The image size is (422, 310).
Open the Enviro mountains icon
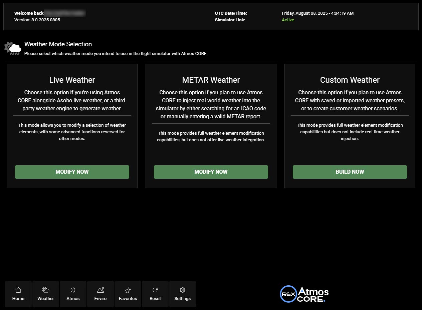click(x=100, y=290)
